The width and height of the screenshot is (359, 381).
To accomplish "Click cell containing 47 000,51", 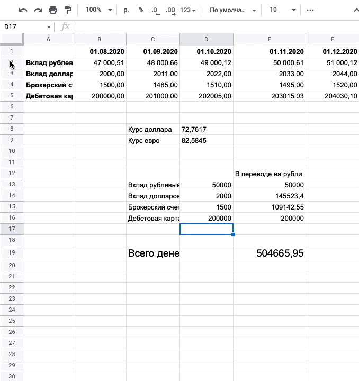I will (x=100, y=62).
